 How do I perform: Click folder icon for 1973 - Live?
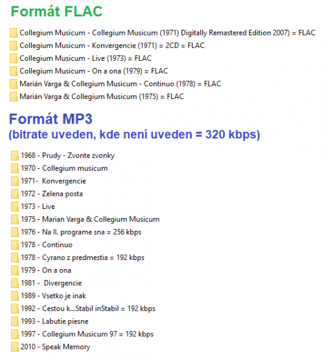coord(15,206)
